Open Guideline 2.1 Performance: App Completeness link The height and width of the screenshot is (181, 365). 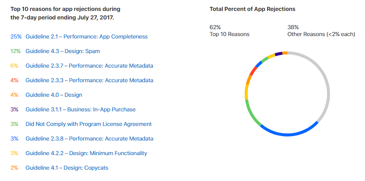tap(87, 36)
